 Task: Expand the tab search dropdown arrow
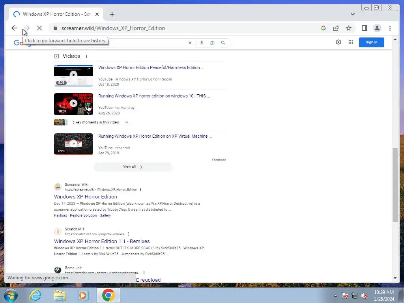coord(352,14)
